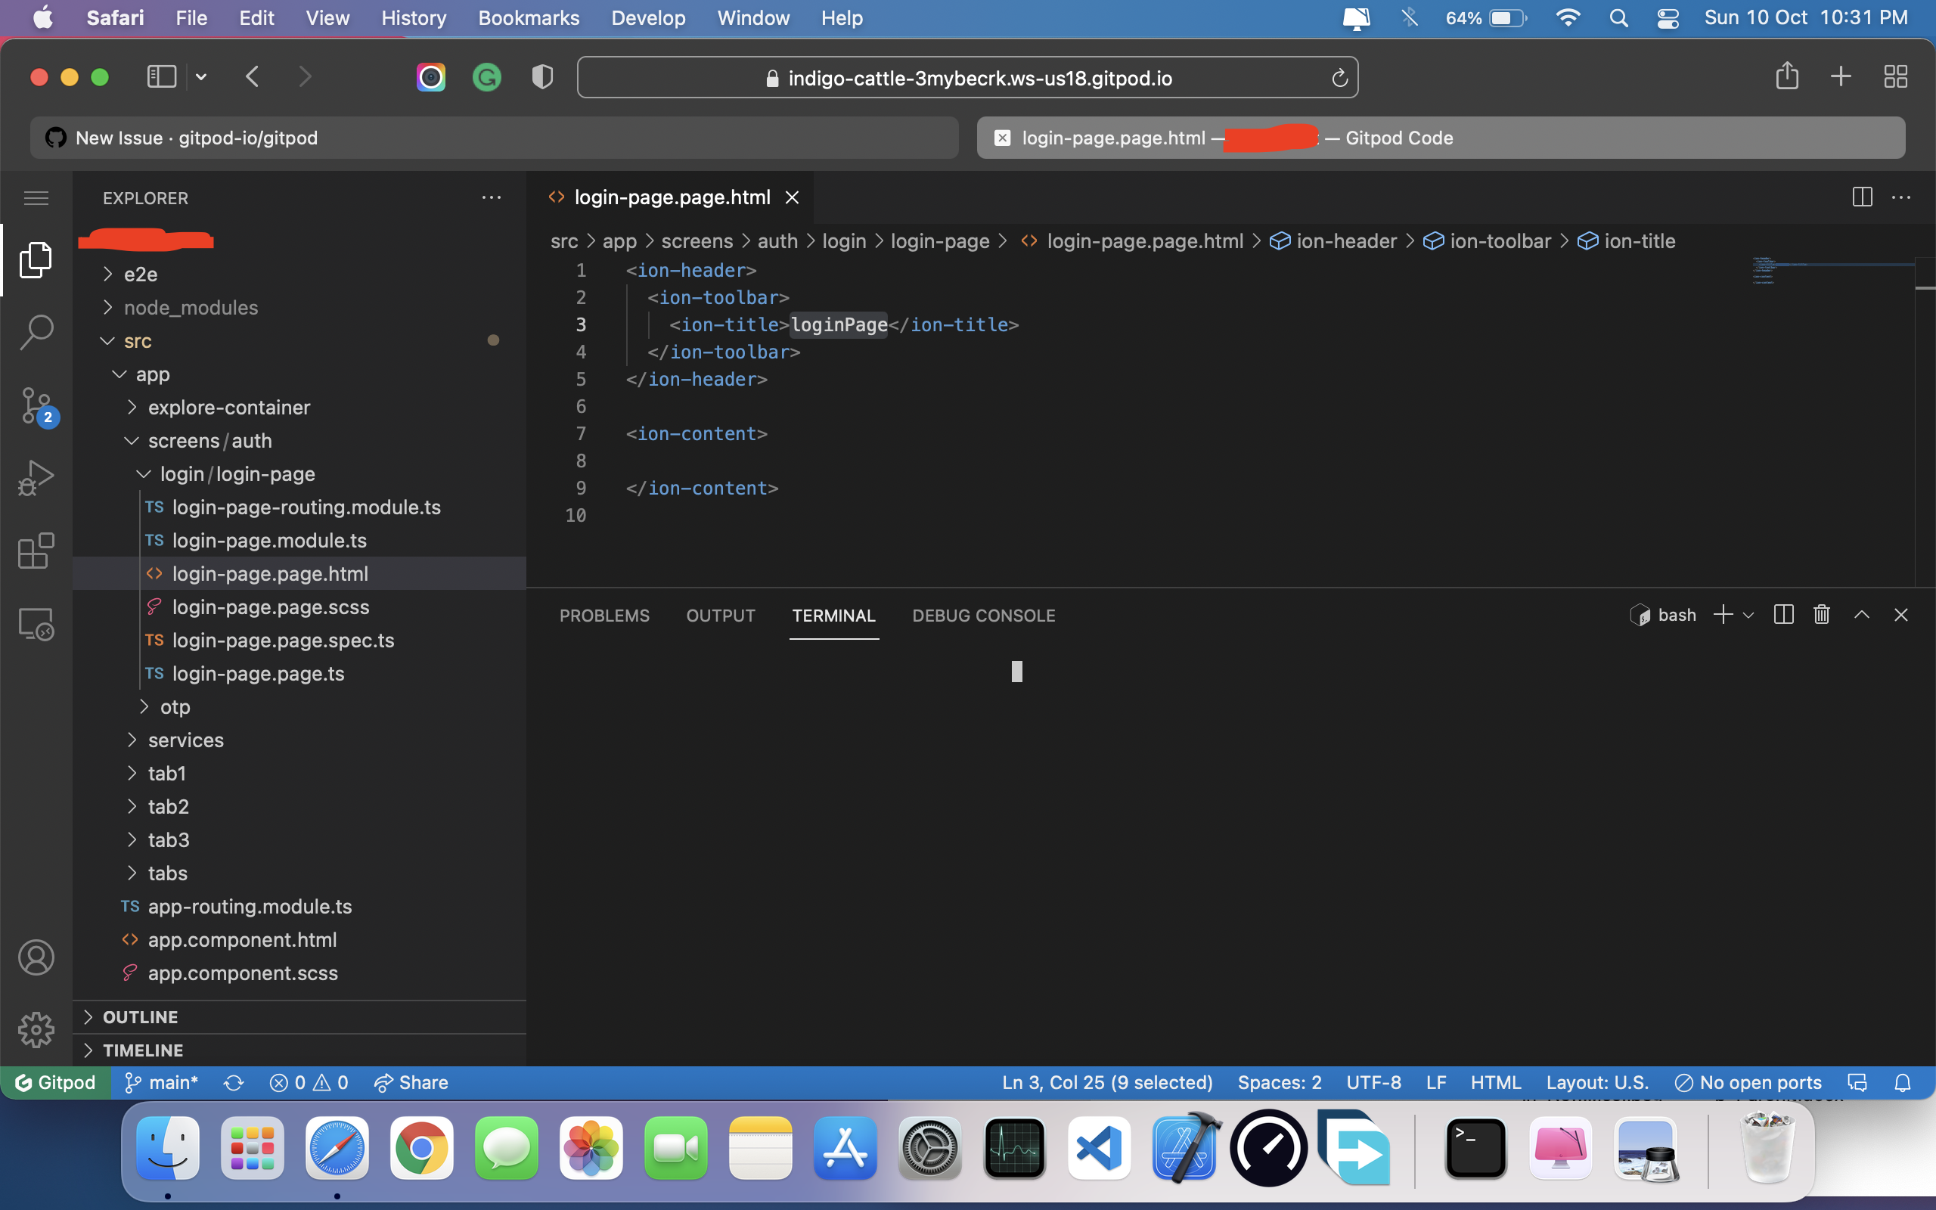1936x1210 pixels.
Task: Switch to the OUTPUT tab
Action: point(720,616)
